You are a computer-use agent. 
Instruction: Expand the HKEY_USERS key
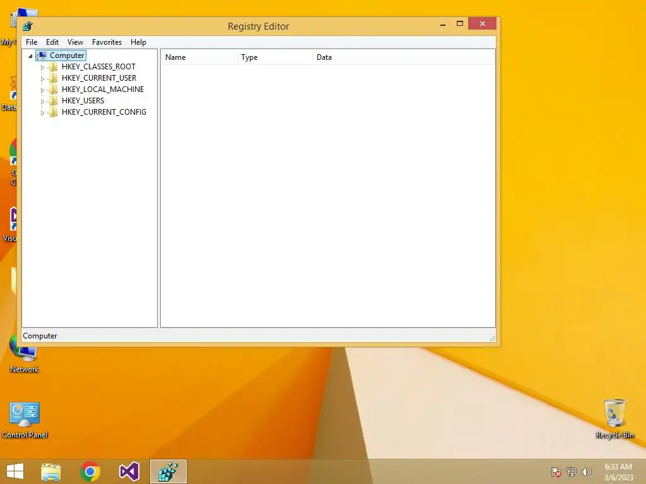point(42,101)
